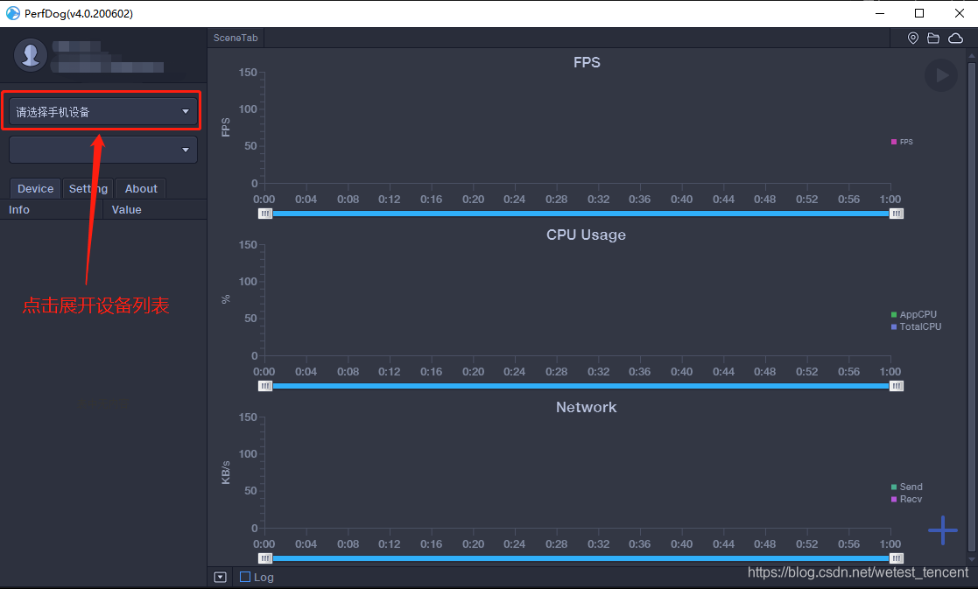Image resolution: width=978 pixels, height=589 pixels.
Task: Toggle the AppCPU legend entry
Action: pos(914,315)
